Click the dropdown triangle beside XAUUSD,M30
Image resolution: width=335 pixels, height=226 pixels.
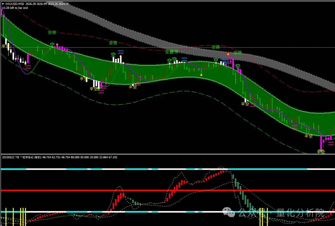3,4
